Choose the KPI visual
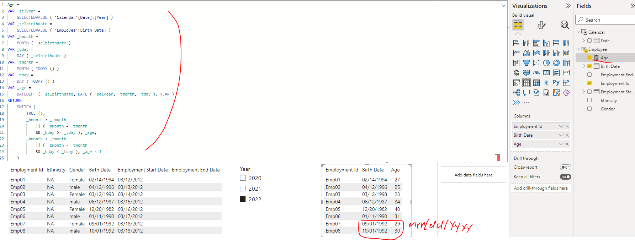This screenshot has width=635, height=240. coord(566,73)
